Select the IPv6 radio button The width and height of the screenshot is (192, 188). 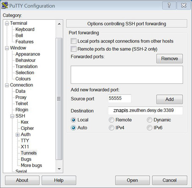coord(149,128)
